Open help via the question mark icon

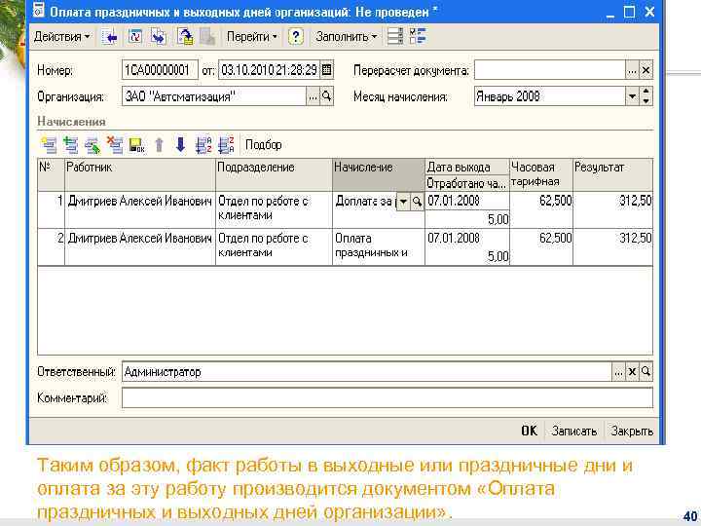click(x=296, y=37)
